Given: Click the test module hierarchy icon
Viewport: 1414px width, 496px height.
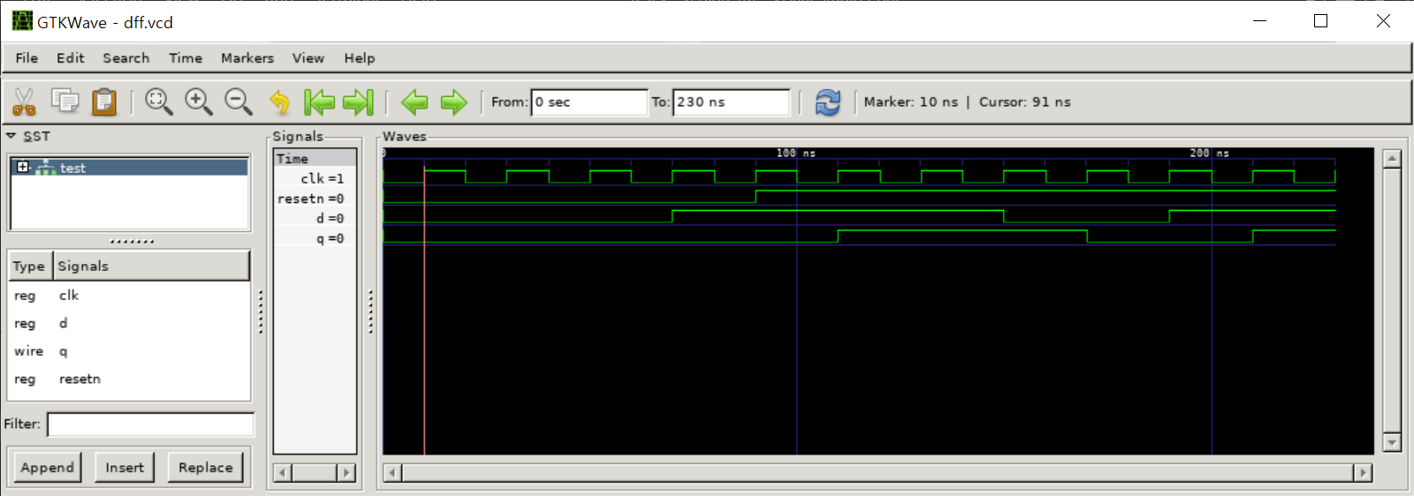Looking at the screenshot, I should click(46, 168).
